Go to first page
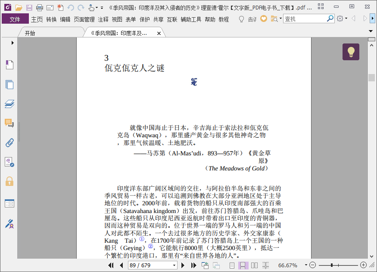The image size is (377, 272). click(111, 265)
